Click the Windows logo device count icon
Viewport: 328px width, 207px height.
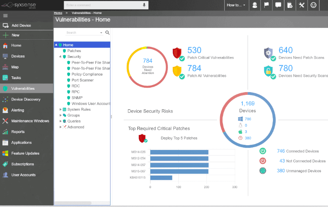point(240,119)
